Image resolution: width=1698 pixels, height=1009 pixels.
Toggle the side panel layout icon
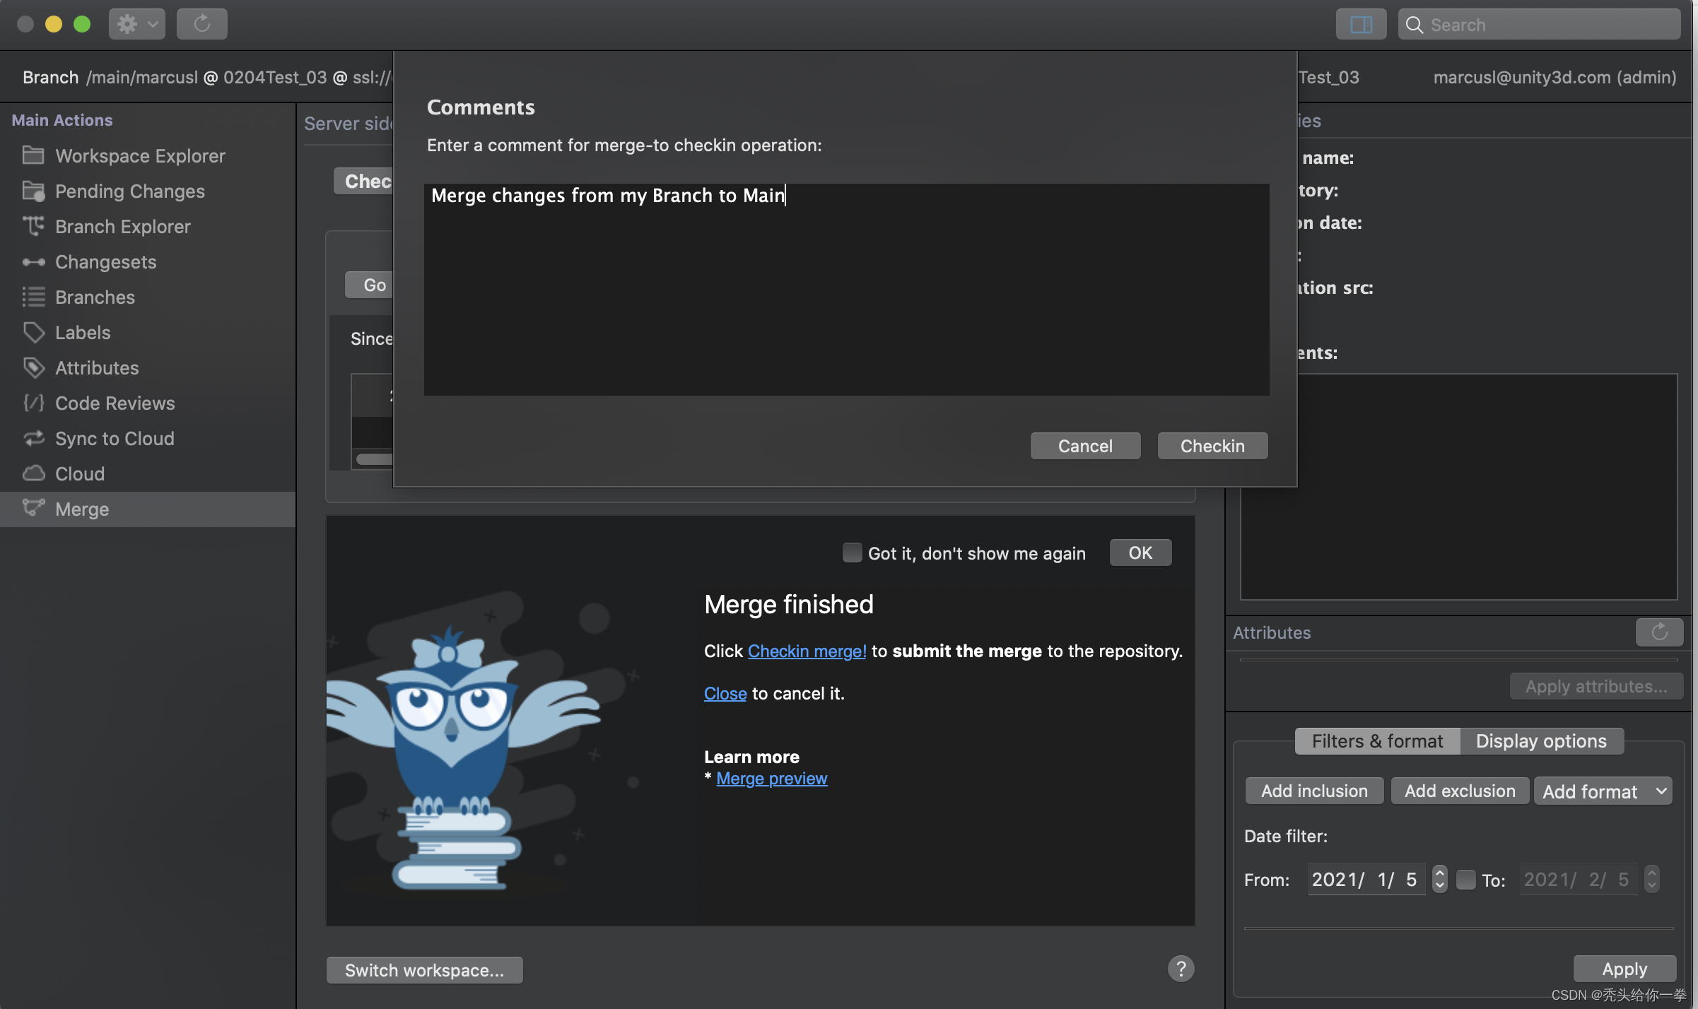(1361, 24)
